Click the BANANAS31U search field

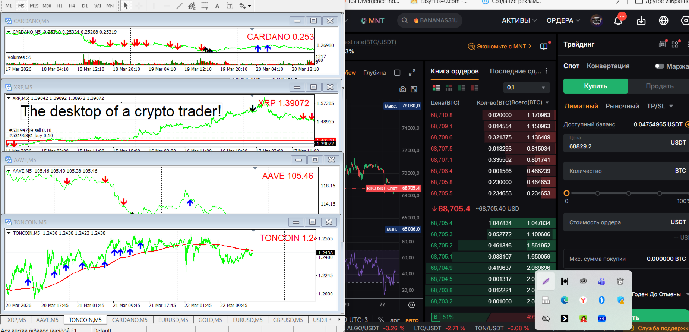point(430,20)
